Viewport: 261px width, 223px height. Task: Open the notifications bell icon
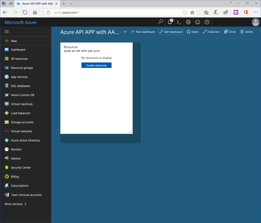(x=170, y=22)
